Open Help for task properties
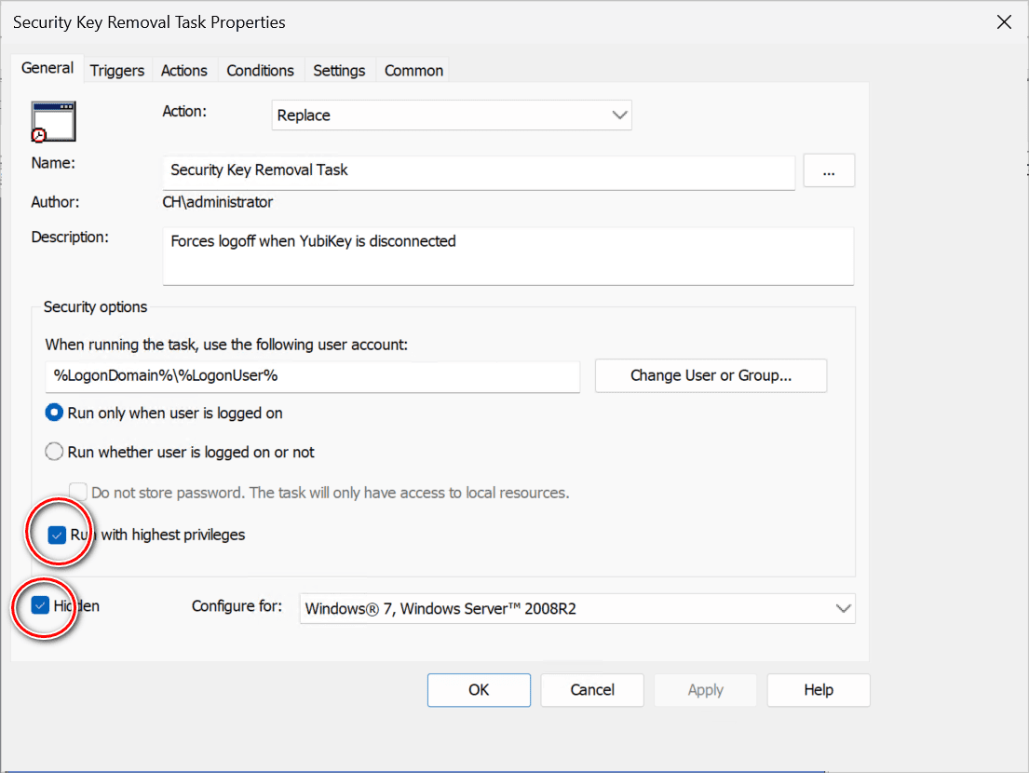The width and height of the screenshot is (1029, 773). point(818,689)
